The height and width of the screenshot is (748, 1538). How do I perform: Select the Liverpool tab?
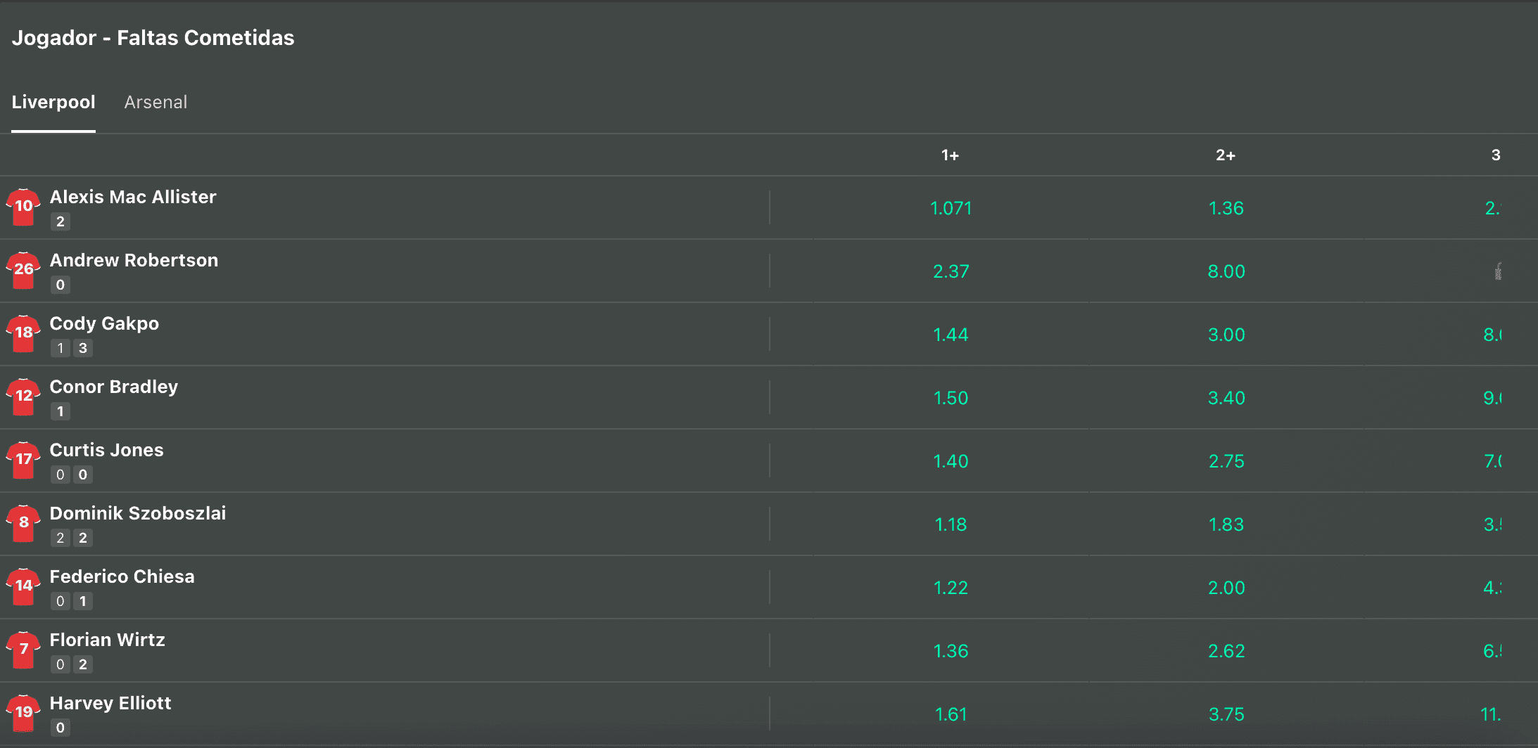(x=53, y=103)
